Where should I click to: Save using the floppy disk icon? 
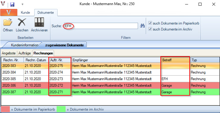pyautogui.click(x=12, y=4)
